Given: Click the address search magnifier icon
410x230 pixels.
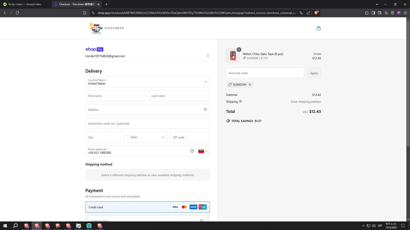Looking at the screenshot, I should point(205,110).
